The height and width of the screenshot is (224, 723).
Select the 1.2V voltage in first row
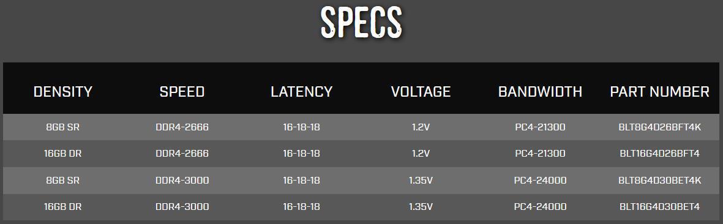click(x=421, y=127)
